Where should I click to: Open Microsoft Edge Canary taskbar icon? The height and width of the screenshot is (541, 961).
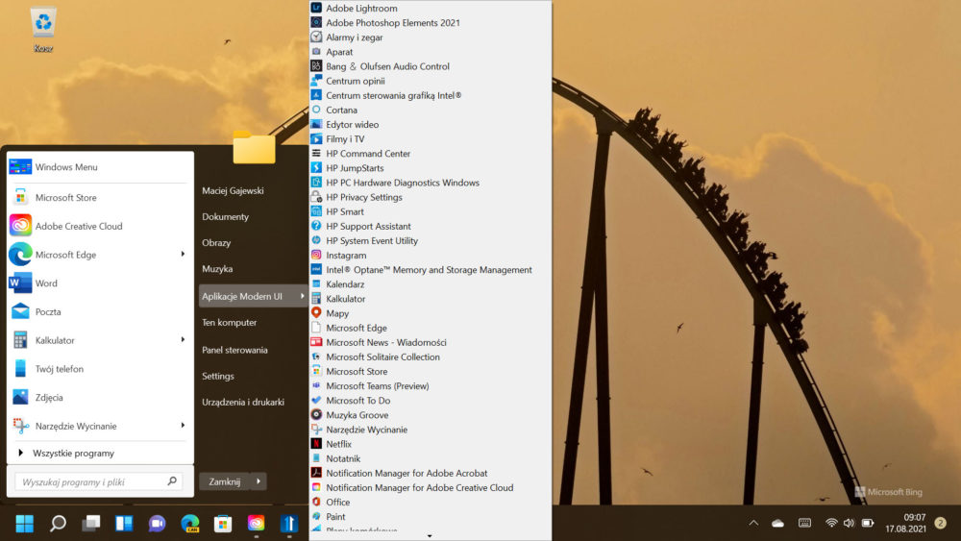coord(190,524)
